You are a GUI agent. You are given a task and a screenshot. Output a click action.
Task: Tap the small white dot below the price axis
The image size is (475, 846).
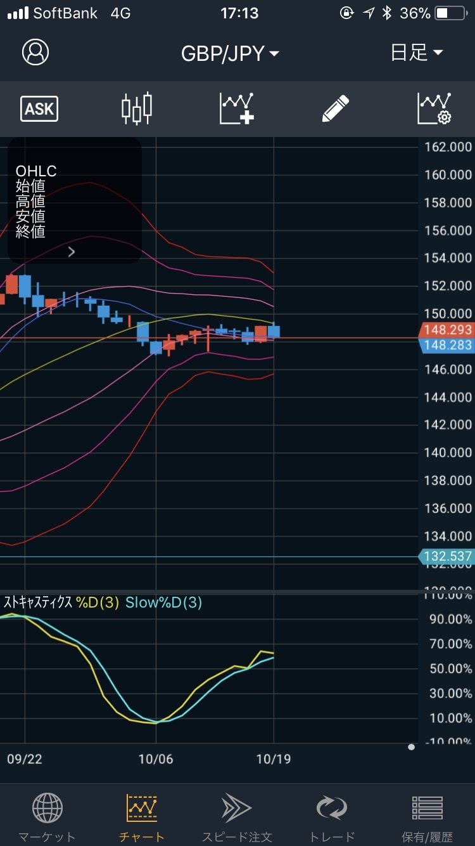(412, 747)
